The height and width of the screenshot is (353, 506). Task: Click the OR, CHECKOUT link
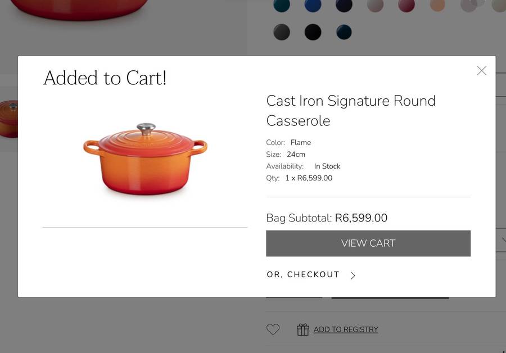click(304, 275)
